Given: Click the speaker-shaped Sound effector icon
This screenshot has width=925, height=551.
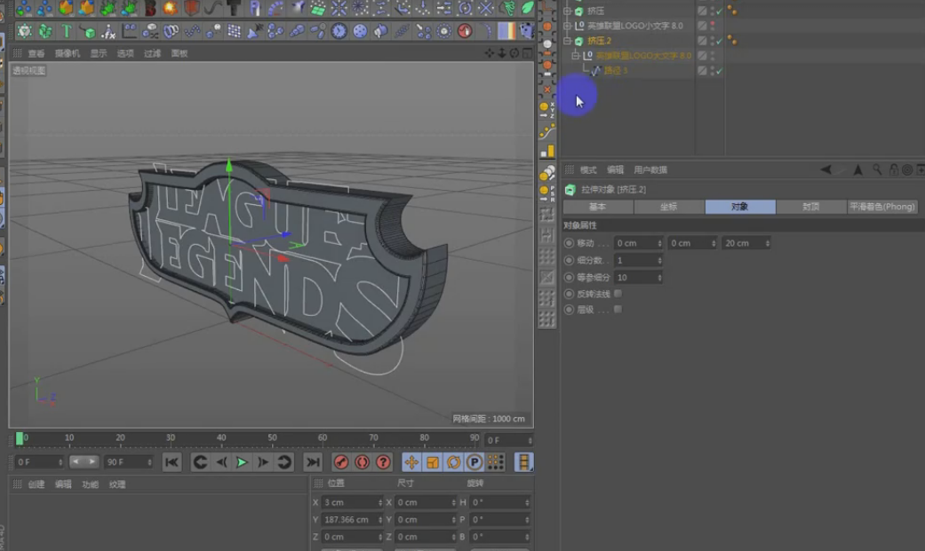Looking at the screenshot, I should [380, 31].
